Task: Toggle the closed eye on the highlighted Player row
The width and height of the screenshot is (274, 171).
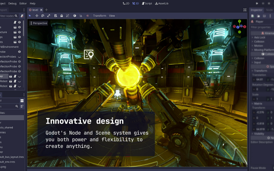Action: (19, 77)
